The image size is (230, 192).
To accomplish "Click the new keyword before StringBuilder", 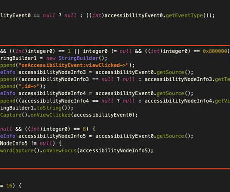I will click(x=51, y=58).
